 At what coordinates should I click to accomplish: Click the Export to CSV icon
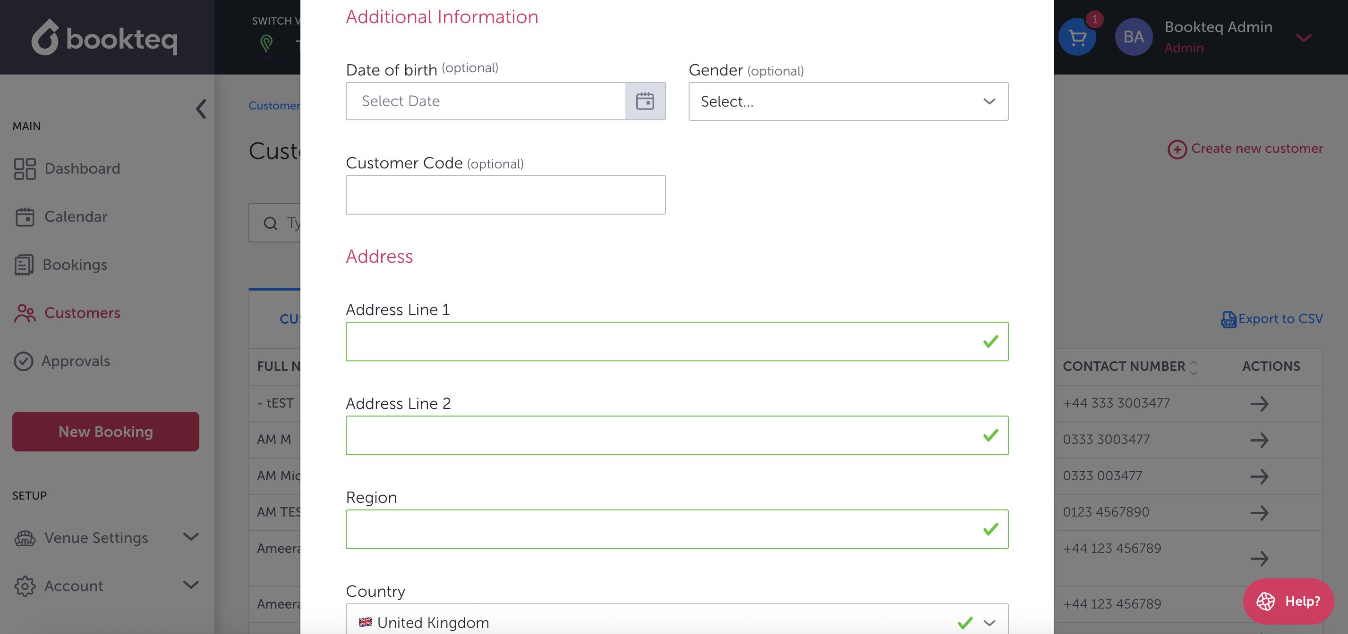(1228, 319)
